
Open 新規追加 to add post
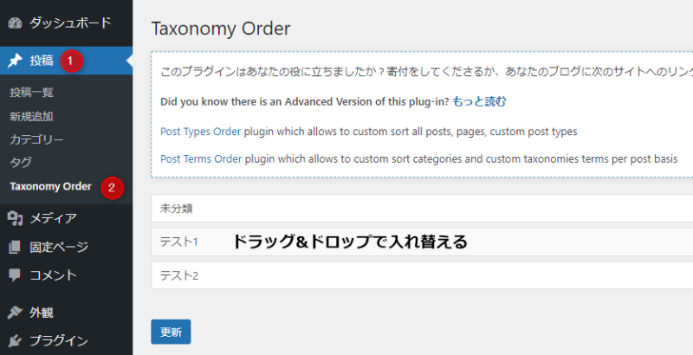(31, 115)
